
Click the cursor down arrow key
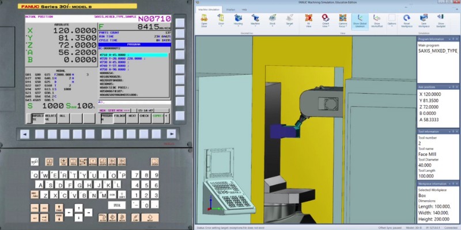(x=78, y=217)
